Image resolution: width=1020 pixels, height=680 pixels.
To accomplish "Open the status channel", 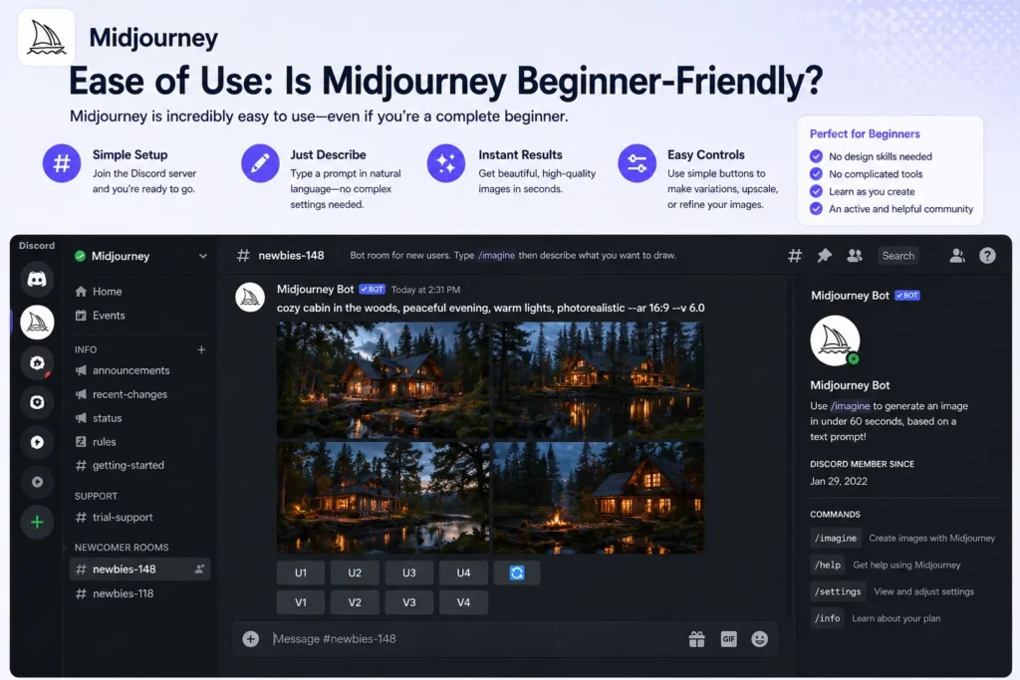I will pos(139,418).
